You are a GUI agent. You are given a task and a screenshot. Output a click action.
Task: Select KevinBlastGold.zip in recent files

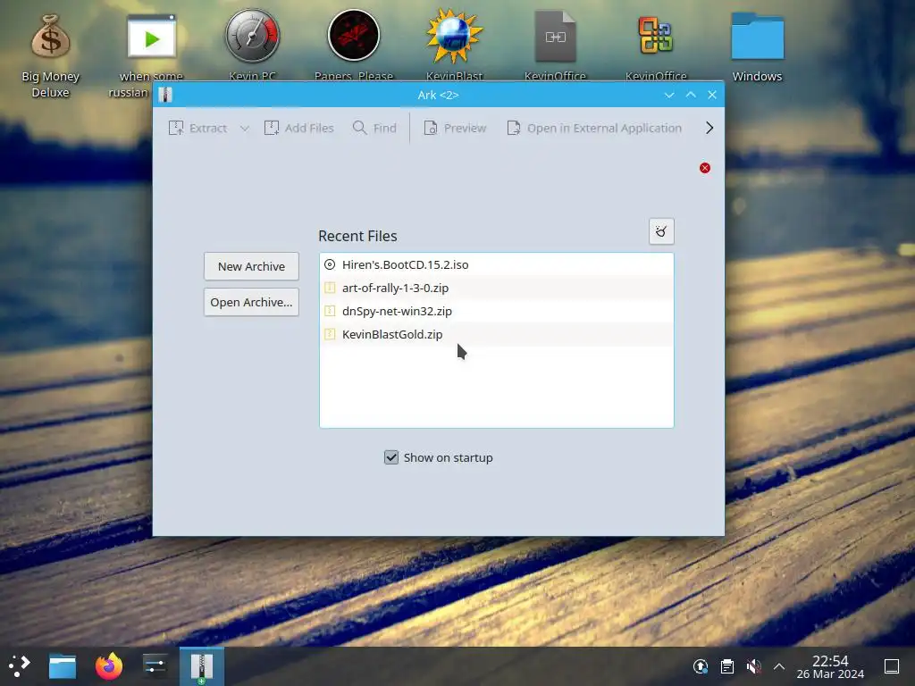point(497,335)
